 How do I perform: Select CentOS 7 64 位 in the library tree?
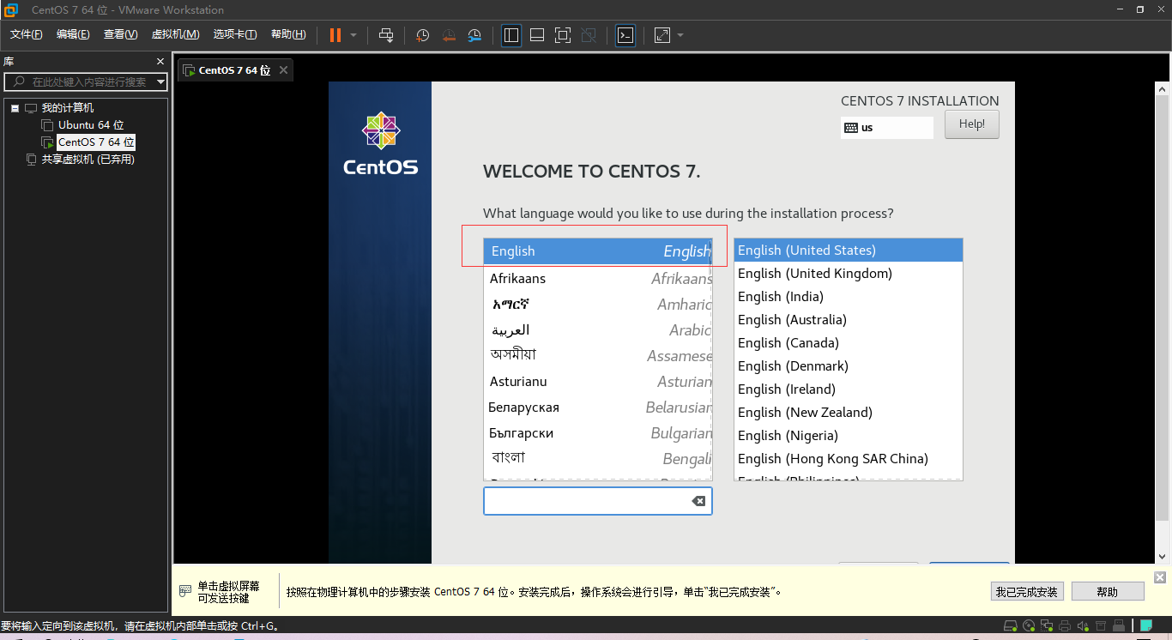click(96, 142)
